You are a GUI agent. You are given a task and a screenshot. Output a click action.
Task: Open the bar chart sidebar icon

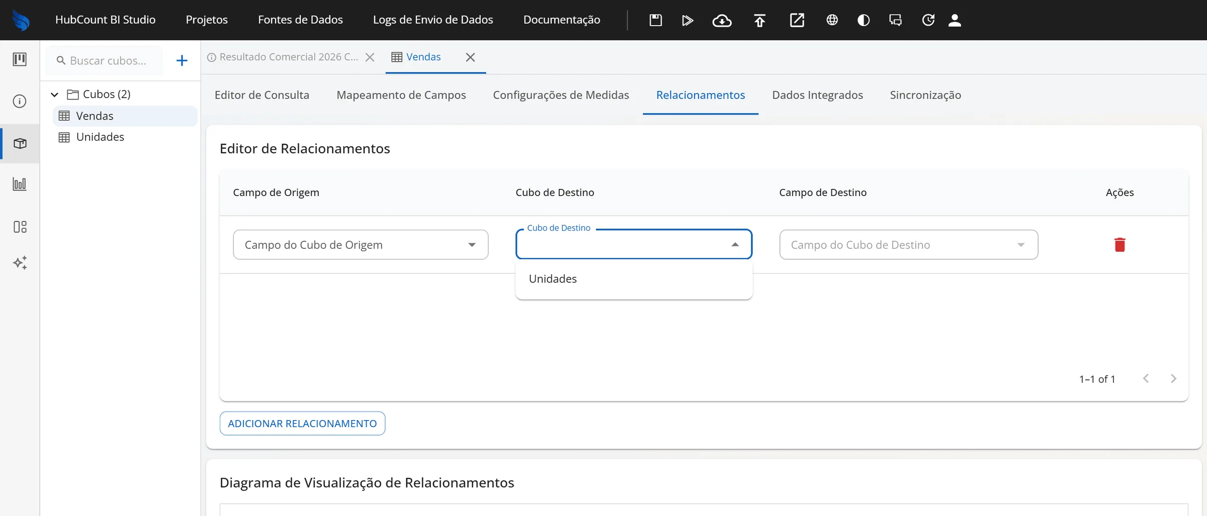click(20, 184)
